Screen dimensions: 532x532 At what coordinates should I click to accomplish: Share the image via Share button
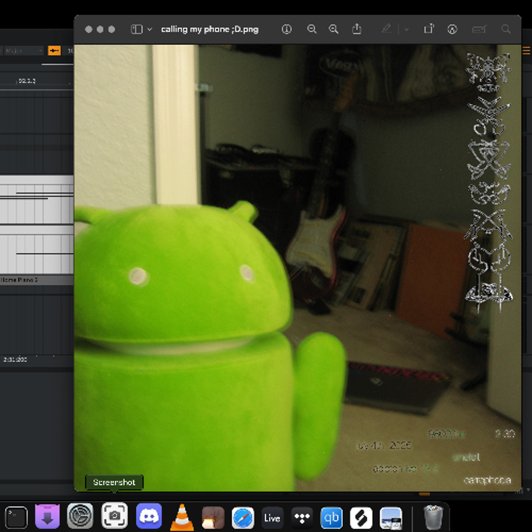point(357,30)
